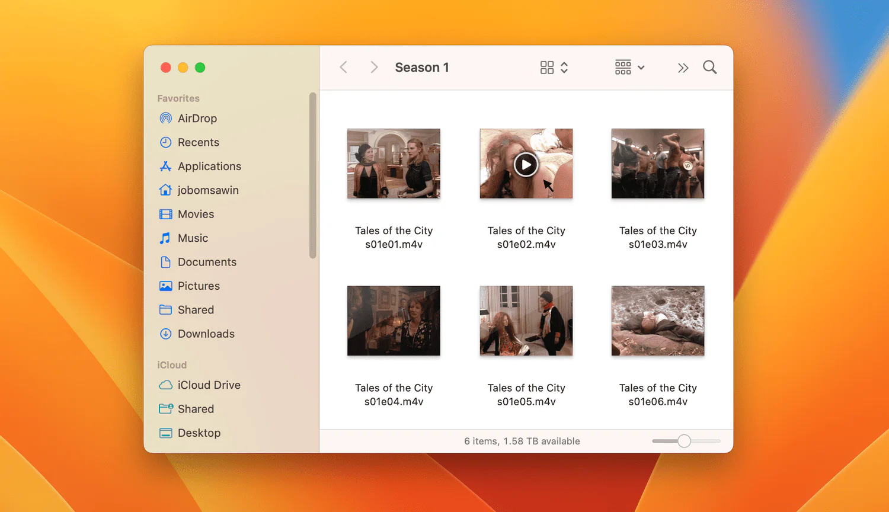
Task: Go forward with the right chevron
Action: click(374, 67)
